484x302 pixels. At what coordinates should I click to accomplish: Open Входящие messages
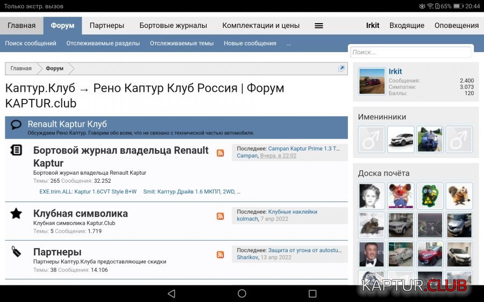(407, 26)
